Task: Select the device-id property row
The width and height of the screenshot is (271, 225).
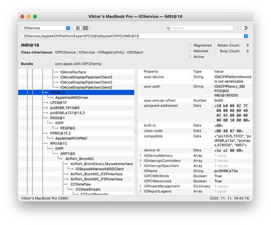Action: pyautogui.click(x=195, y=150)
